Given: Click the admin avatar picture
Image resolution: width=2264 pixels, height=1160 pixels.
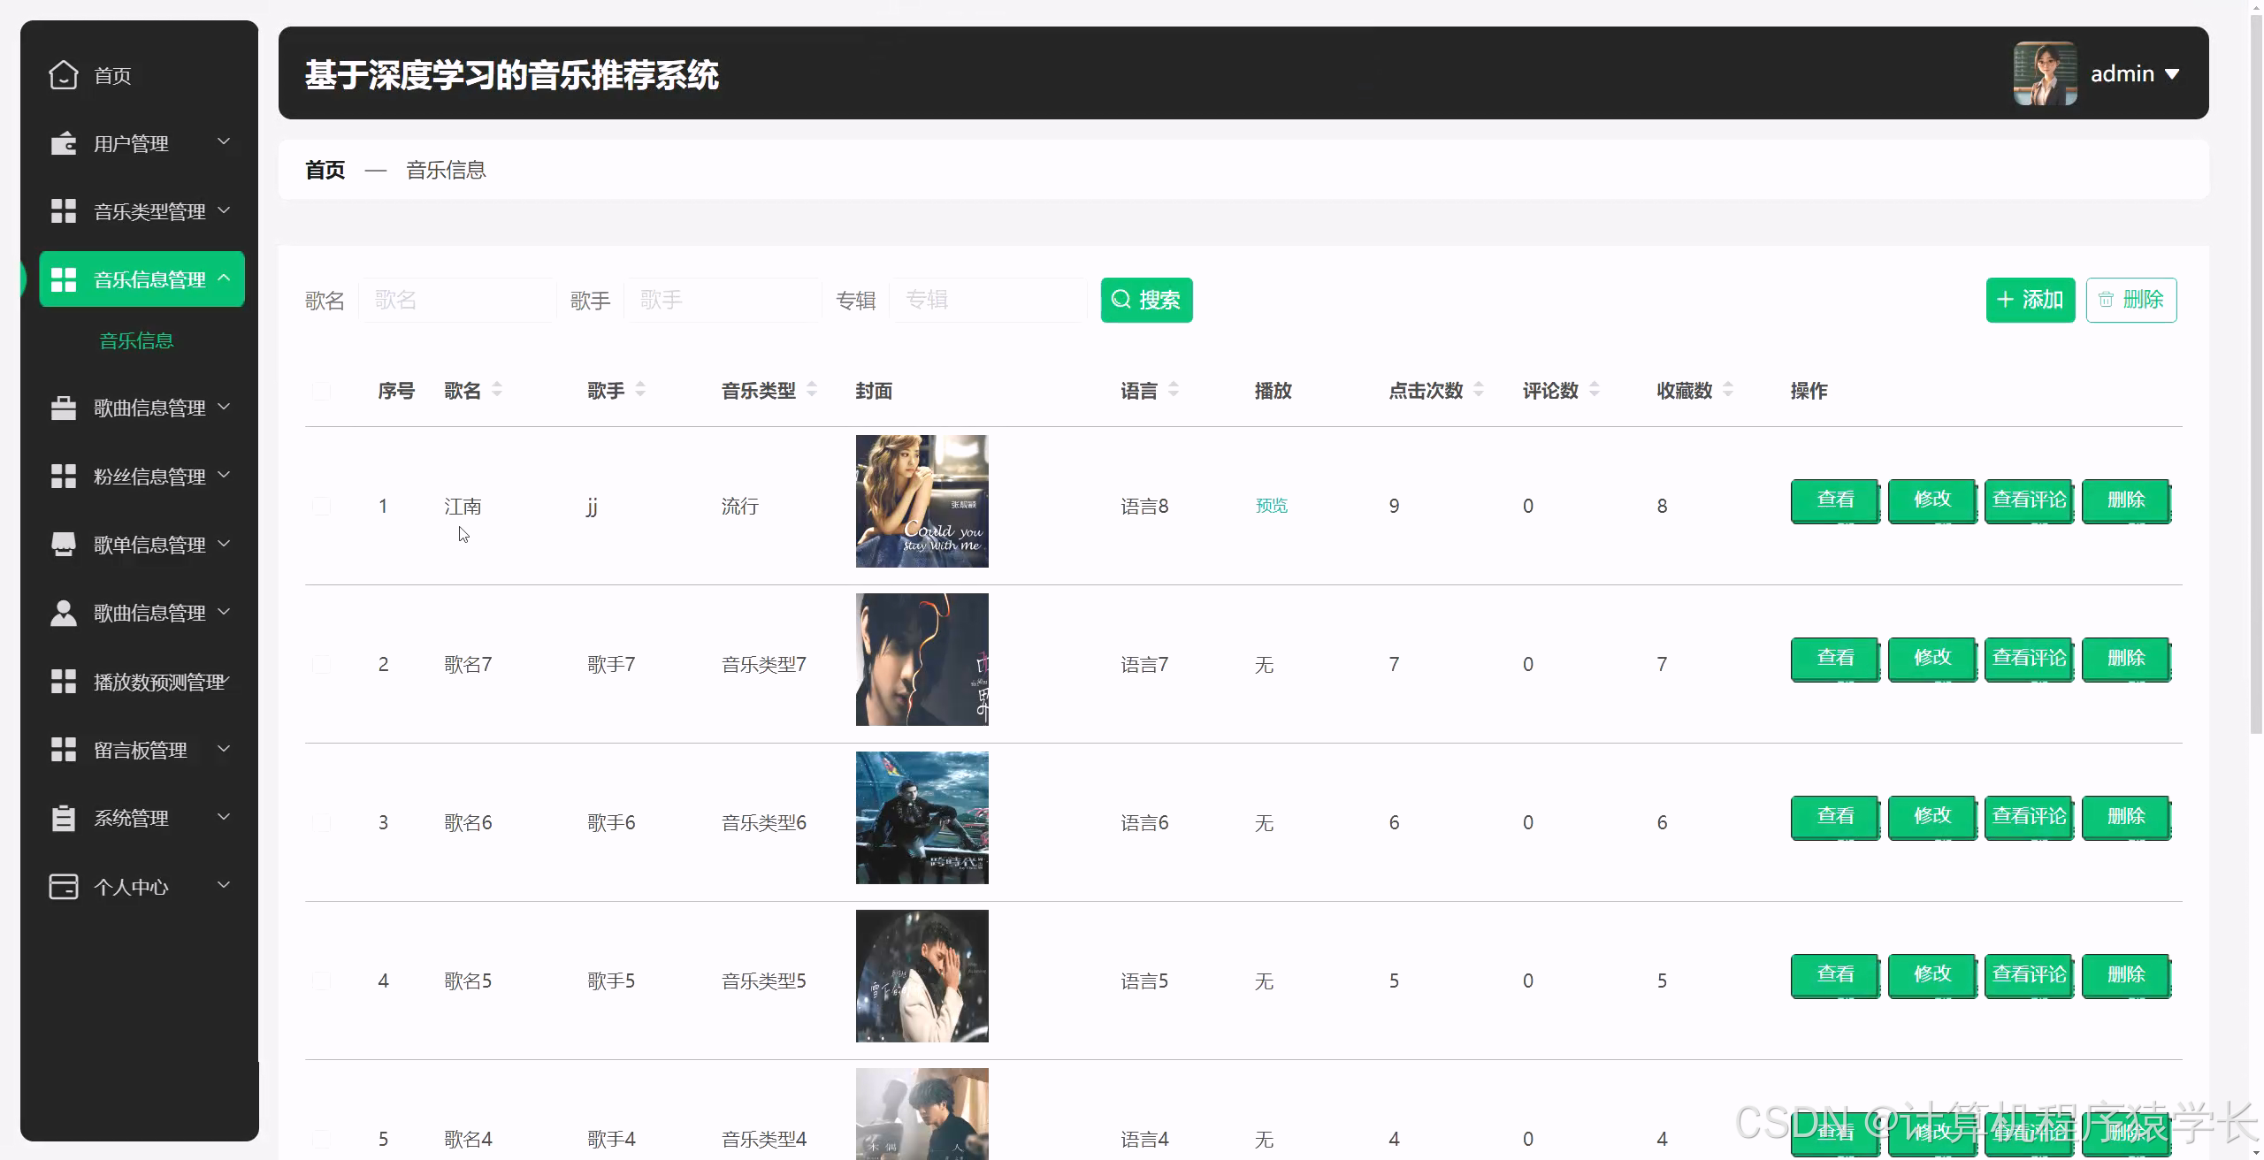Looking at the screenshot, I should pyautogui.click(x=2045, y=73).
